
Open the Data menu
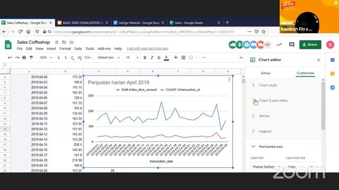click(x=78, y=49)
